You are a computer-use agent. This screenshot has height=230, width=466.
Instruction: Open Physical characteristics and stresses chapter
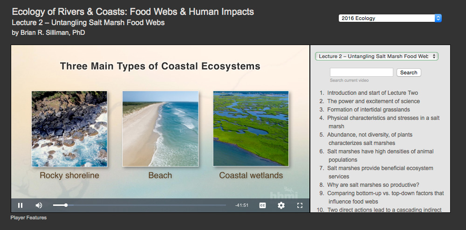point(384,122)
